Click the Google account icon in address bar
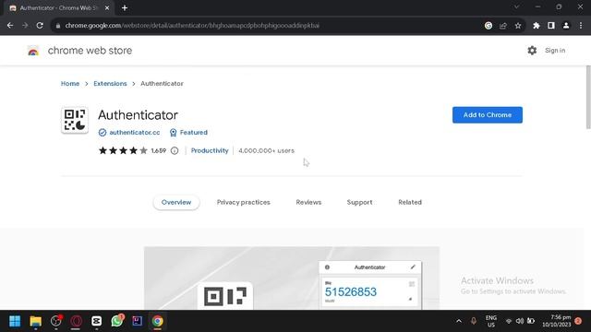 click(x=488, y=26)
